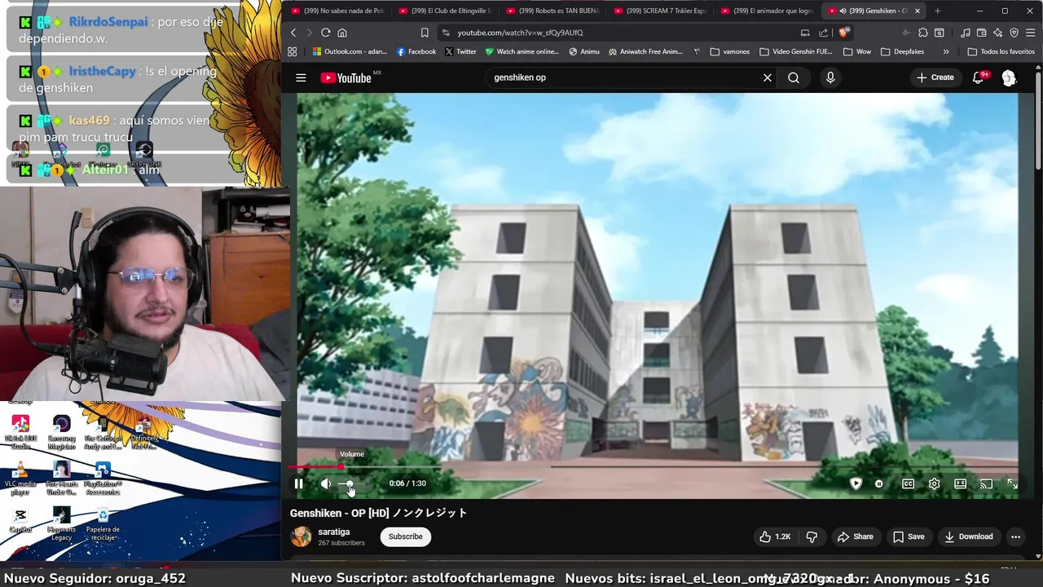Go back in the browser
This screenshot has height=587, width=1043.
coord(293,33)
